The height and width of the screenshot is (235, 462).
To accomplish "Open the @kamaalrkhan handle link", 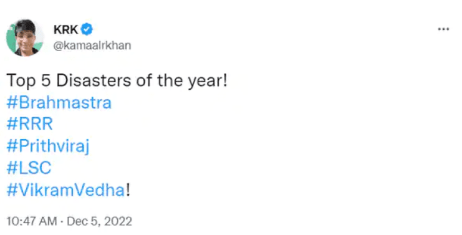I will click(x=92, y=46).
